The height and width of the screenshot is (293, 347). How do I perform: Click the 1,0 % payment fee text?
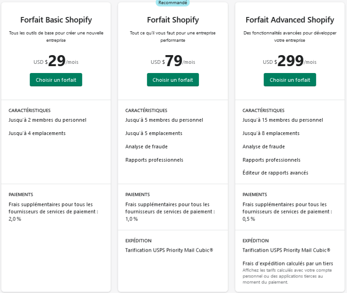click(132, 219)
